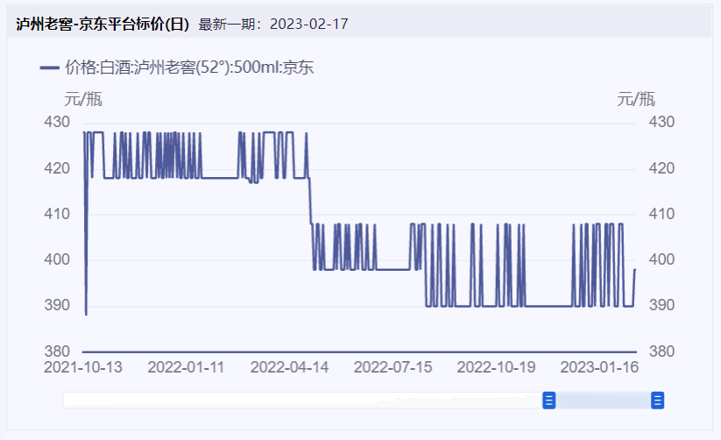721x440 pixels.
Task: Click the left axis 元/瓶 unit label
Action: pyautogui.click(x=83, y=99)
